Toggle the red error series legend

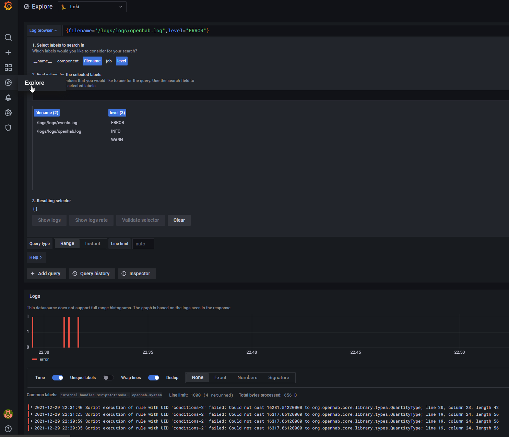click(x=44, y=359)
